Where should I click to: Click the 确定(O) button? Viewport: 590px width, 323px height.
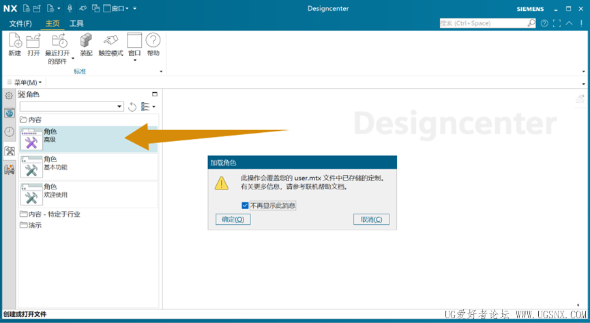pos(233,219)
